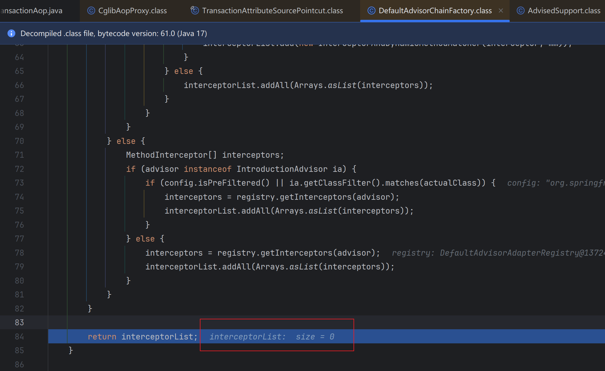Screen dimensions: 605x371
Task: Click the Decompiled .class file banner text
Action: coord(113,33)
